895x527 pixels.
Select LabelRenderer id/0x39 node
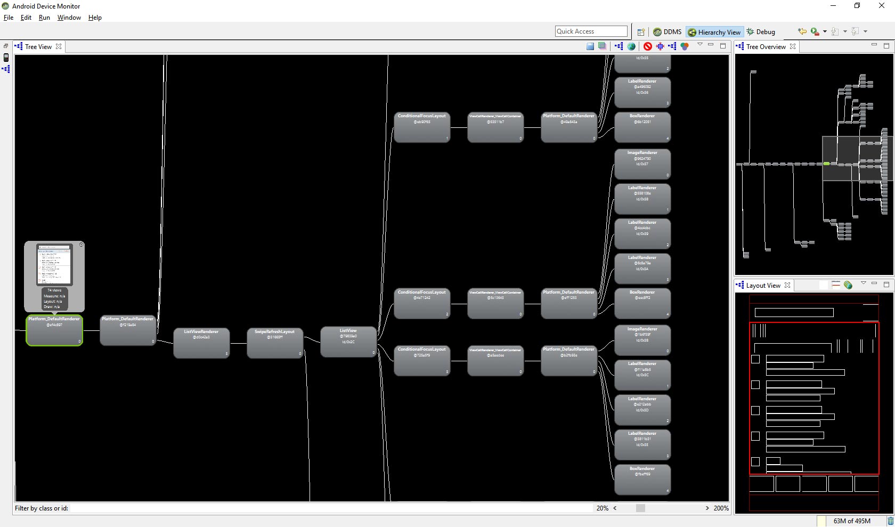[642, 233]
